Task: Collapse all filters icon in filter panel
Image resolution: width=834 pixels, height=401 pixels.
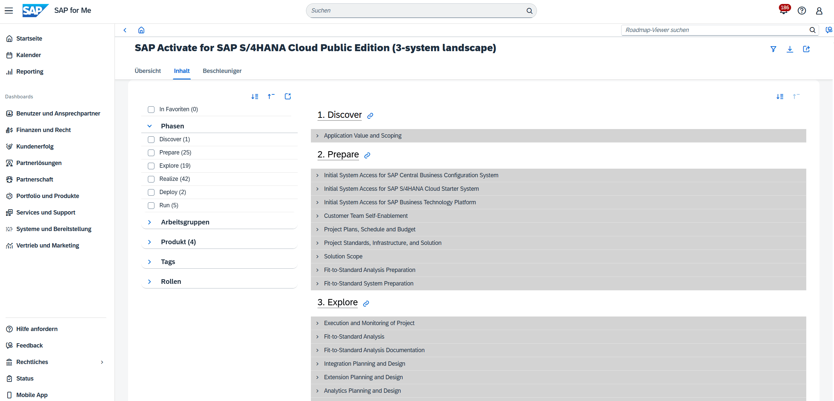Action: [x=271, y=96]
